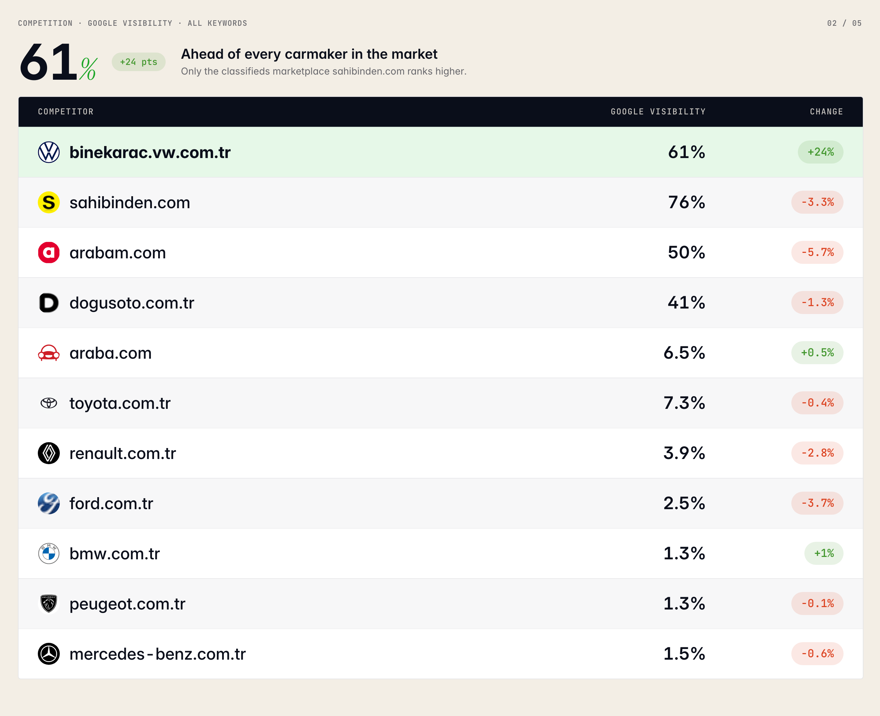Click the Peugeot shield logo
The image size is (880, 716).
(49, 604)
